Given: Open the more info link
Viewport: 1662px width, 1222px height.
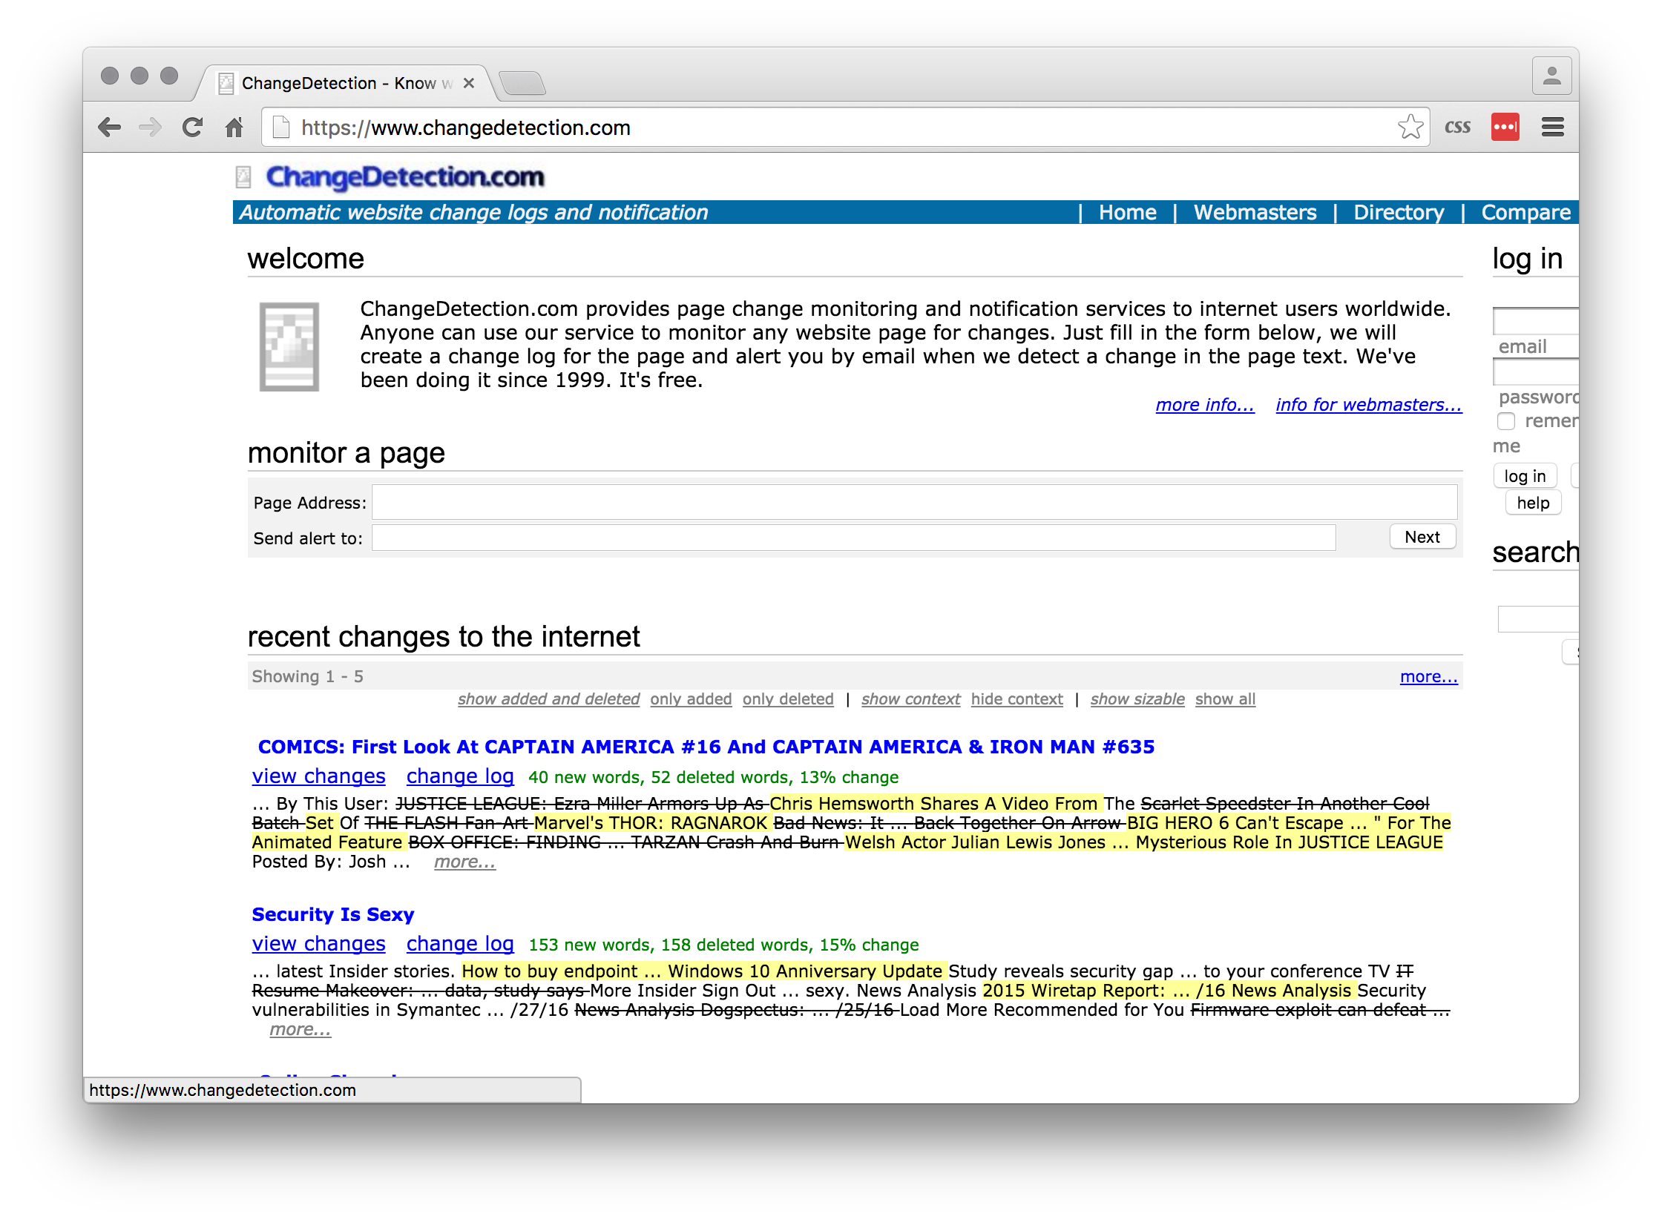Looking at the screenshot, I should pyautogui.click(x=1204, y=405).
